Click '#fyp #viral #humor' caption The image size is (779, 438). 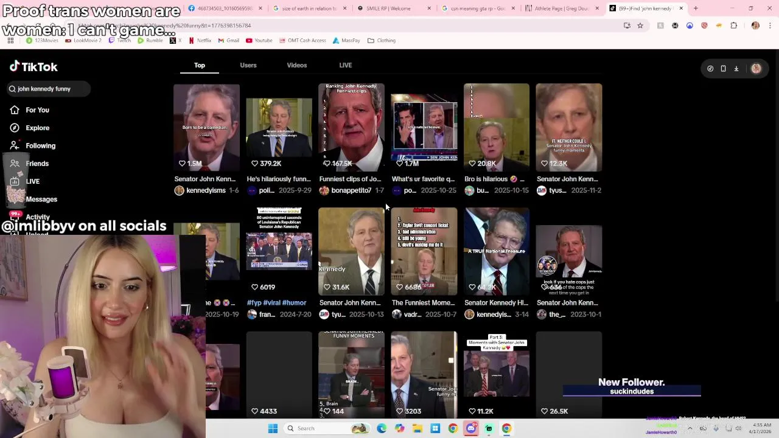(276, 303)
